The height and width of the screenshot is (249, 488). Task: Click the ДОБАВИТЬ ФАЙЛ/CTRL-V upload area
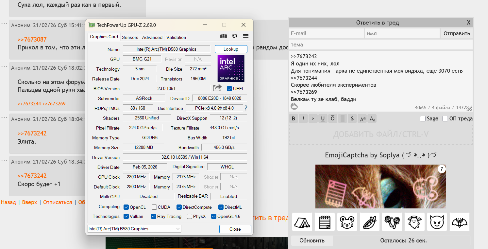pyautogui.click(x=381, y=134)
